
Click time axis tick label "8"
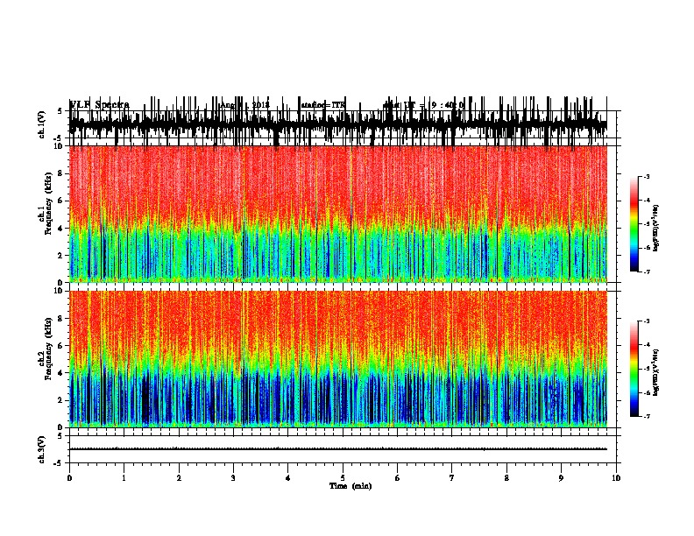pyautogui.click(x=506, y=478)
